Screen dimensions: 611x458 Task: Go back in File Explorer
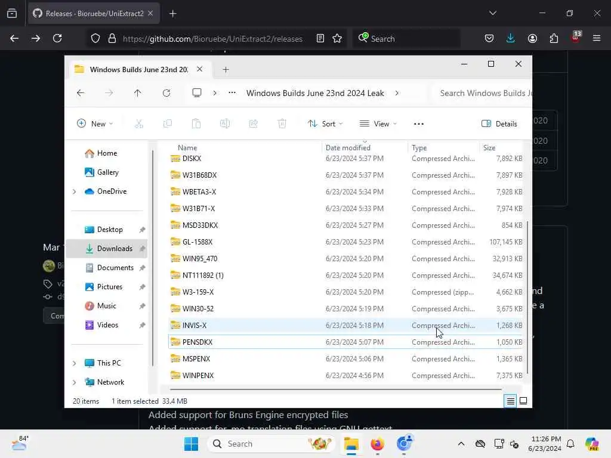[81, 93]
